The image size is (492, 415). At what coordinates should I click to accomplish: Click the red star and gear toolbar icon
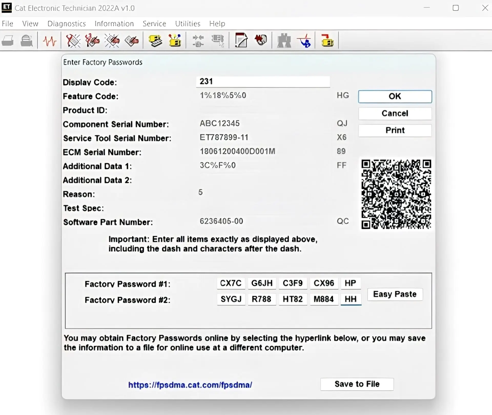(261, 40)
